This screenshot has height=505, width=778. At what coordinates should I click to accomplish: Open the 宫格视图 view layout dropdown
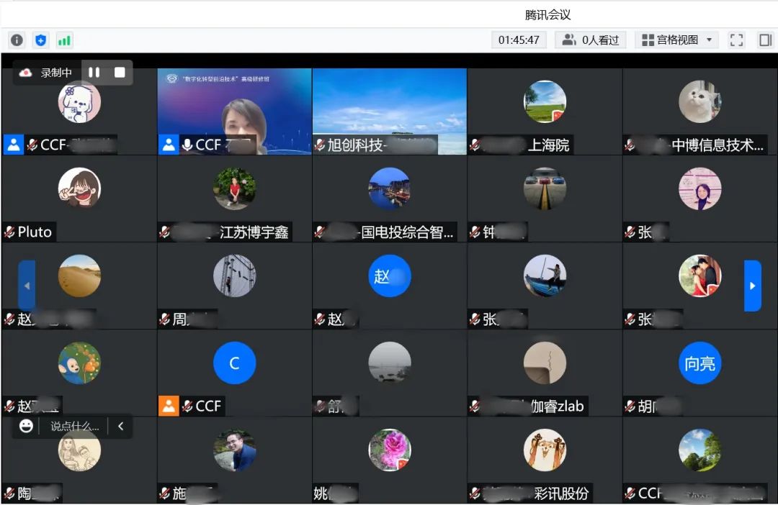click(x=674, y=40)
